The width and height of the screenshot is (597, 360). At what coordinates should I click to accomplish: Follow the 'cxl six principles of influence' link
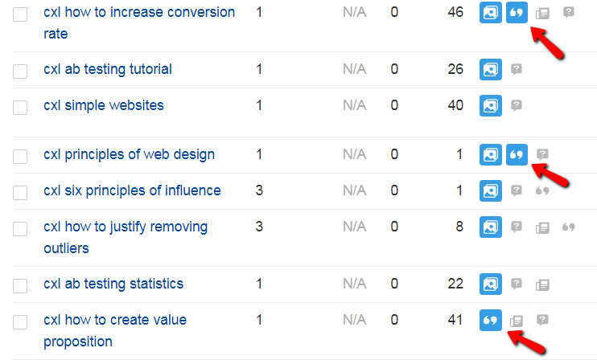coord(132,190)
